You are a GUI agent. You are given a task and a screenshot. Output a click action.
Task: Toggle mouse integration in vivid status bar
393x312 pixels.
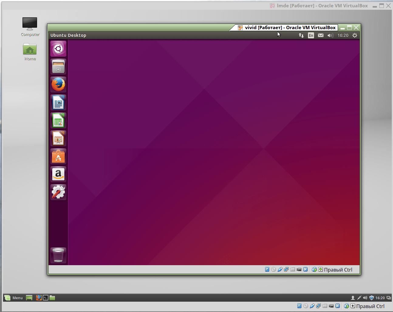pyautogui.click(x=314, y=269)
